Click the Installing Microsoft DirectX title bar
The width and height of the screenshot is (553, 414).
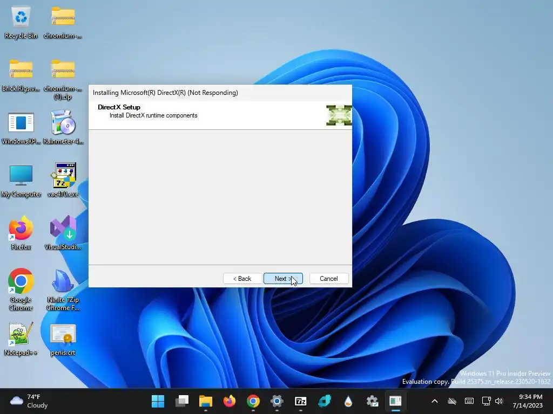point(220,93)
